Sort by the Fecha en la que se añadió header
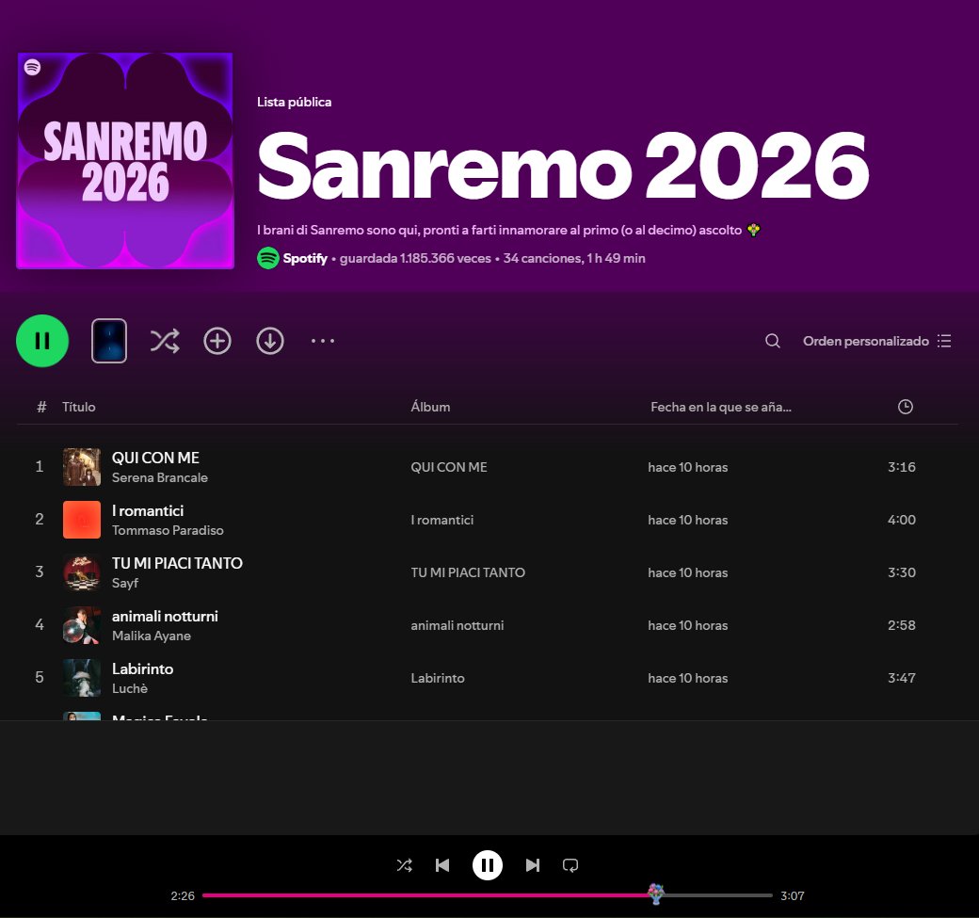 click(x=720, y=407)
